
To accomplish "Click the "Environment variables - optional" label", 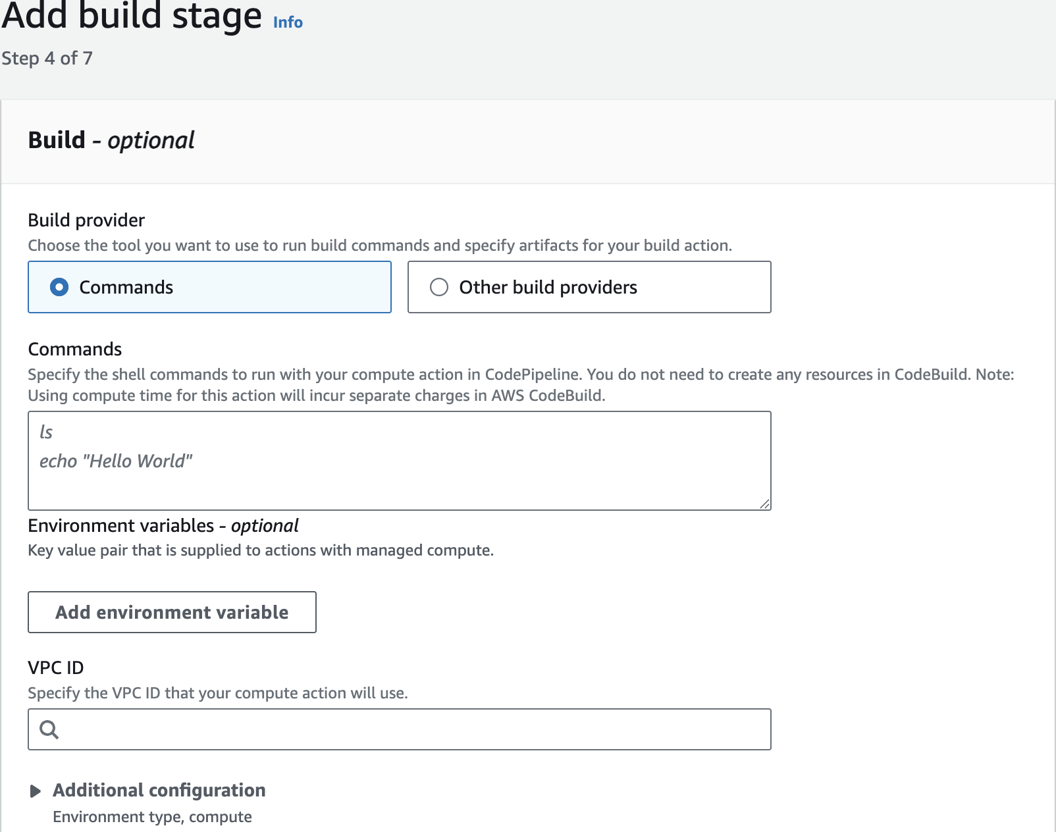I will tap(163, 525).
